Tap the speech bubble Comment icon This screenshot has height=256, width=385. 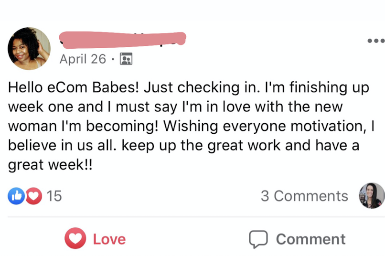(x=258, y=239)
